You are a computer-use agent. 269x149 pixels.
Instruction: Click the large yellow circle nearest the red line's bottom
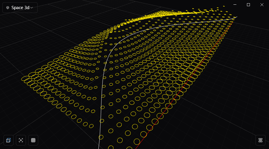(x=137, y=142)
